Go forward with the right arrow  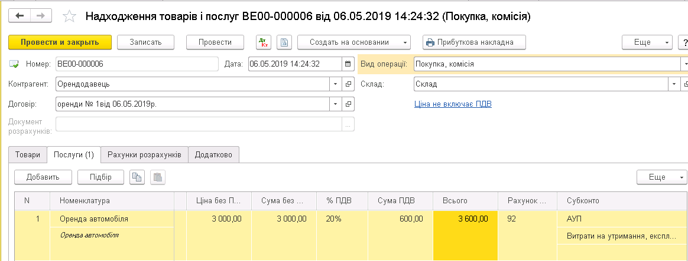tap(41, 16)
